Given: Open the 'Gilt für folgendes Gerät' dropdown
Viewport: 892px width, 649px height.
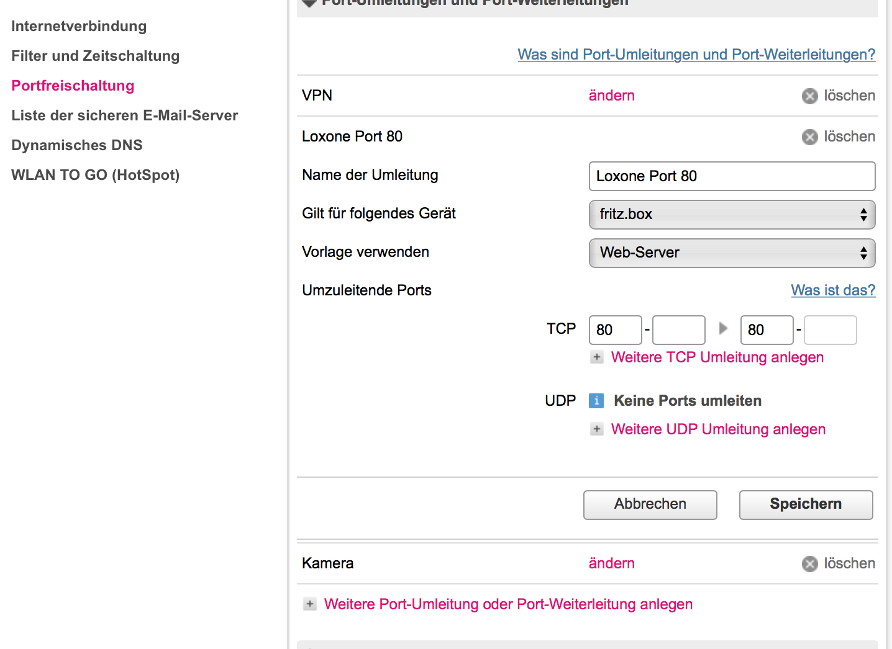Looking at the screenshot, I should click(732, 215).
